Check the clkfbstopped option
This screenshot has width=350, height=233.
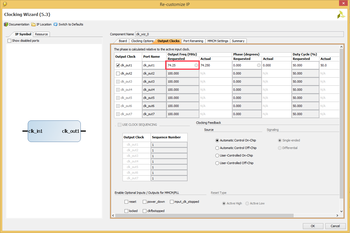coord(145,211)
